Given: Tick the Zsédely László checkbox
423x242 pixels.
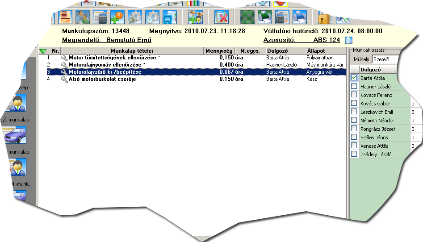Looking at the screenshot, I should pos(354,154).
